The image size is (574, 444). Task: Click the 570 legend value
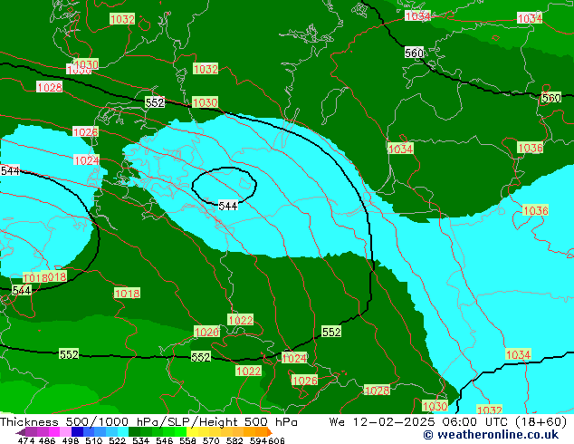(211, 440)
